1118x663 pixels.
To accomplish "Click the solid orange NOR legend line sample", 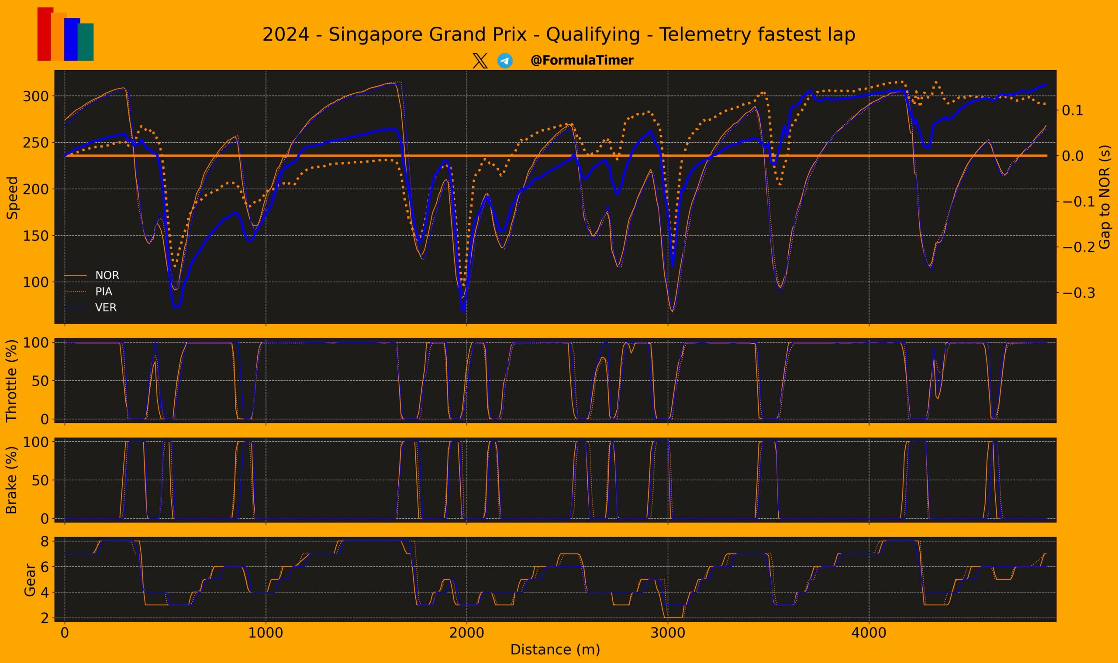I will tap(76, 275).
